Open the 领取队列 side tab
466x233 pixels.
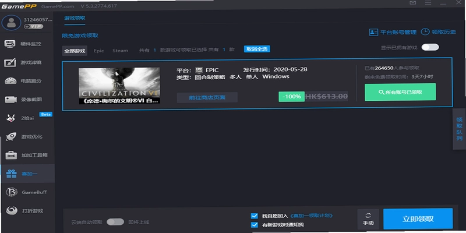(x=459, y=129)
